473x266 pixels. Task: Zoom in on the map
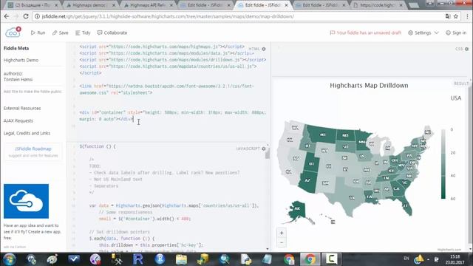tap(282, 233)
